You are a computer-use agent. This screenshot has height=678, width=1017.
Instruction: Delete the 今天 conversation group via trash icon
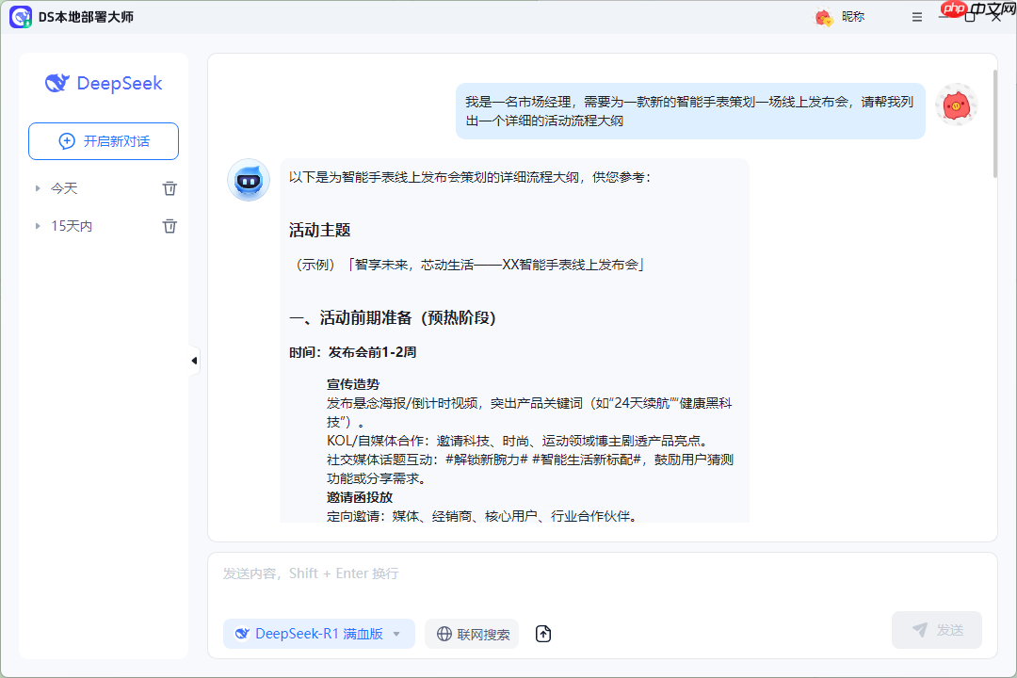(x=169, y=187)
